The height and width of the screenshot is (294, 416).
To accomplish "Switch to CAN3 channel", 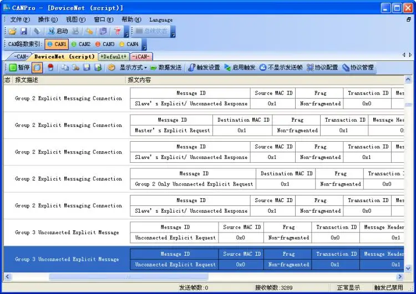I will coord(105,44).
